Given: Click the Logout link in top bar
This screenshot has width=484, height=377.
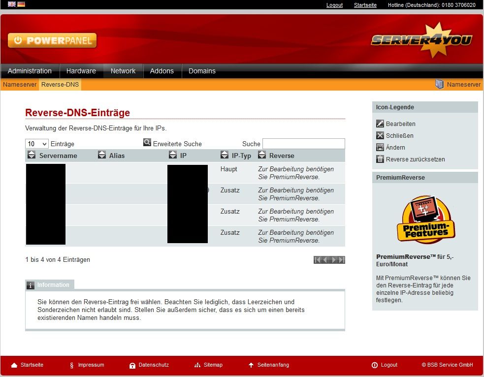Looking at the screenshot, I should tap(334, 5).
